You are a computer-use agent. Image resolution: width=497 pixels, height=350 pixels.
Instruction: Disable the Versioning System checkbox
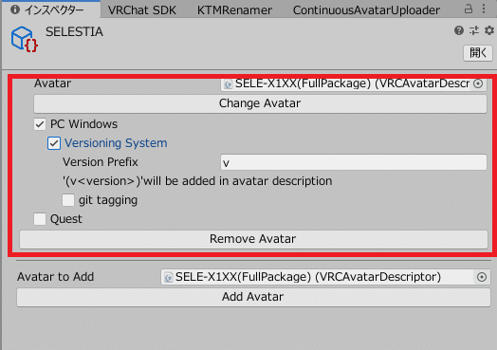point(54,143)
